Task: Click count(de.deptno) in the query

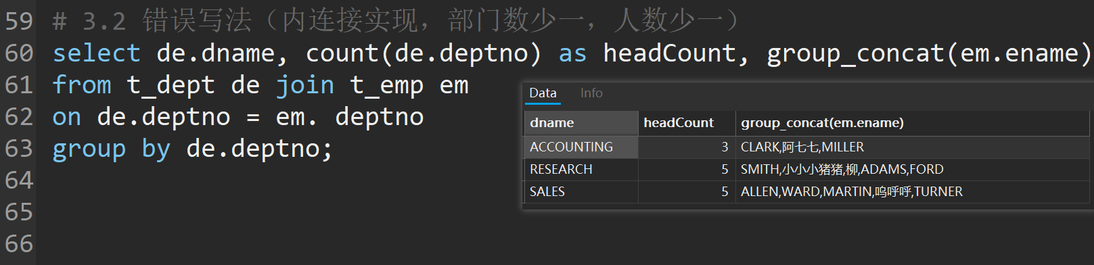Action: [424, 53]
